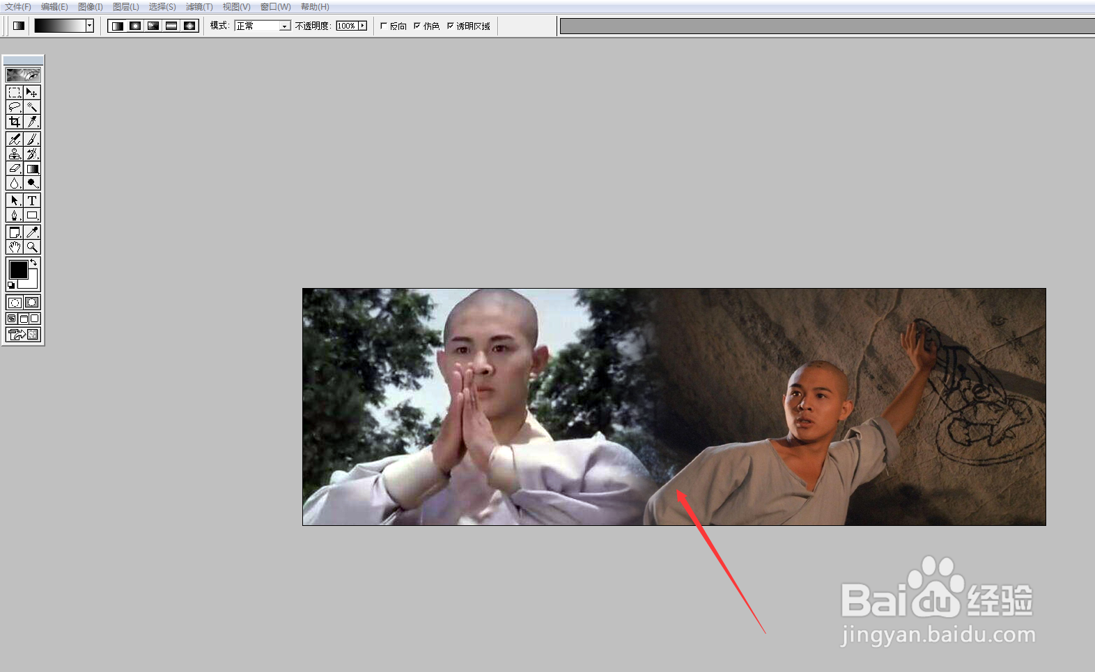Image resolution: width=1095 pixels, height=672 pixels.
Task: Open the 视图(V) menu
Action: click(236, 7)
